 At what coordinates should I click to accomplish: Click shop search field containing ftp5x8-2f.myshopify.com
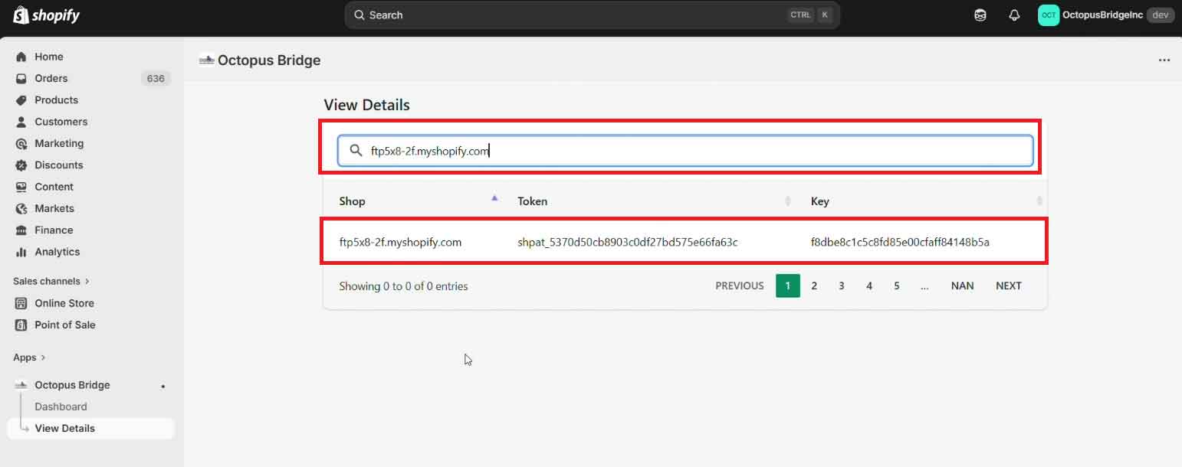(x=685, y=151)
